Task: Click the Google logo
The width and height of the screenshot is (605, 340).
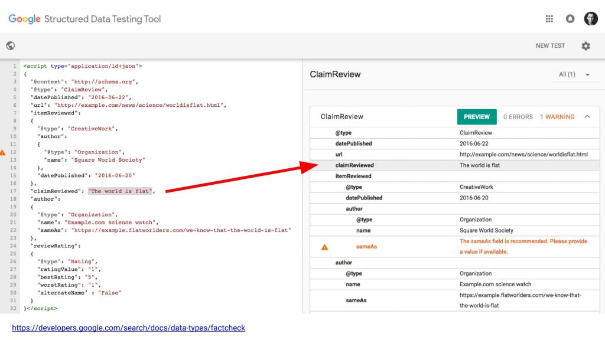Action: (24, 19)
